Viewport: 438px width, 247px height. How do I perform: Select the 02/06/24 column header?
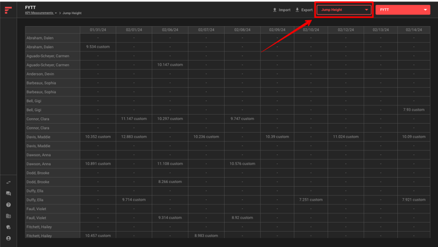(x=170, y=30)
